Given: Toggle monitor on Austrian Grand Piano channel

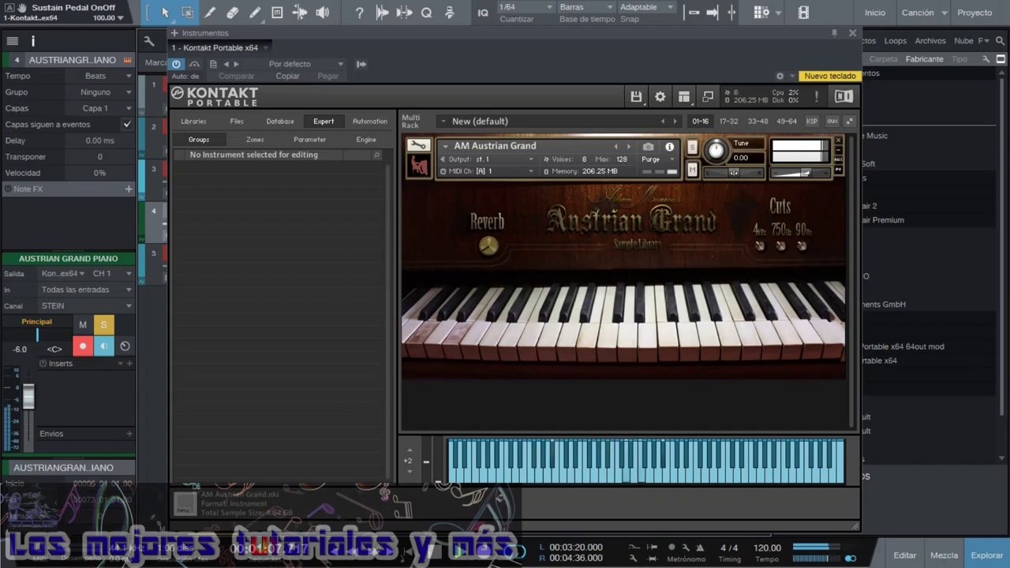Looking at the screenshot, I should (x=104, y=346).
